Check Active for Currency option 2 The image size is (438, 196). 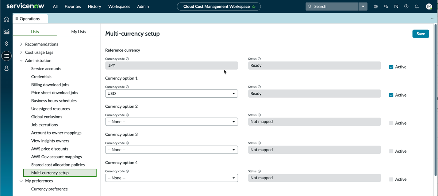click(391, 123)
